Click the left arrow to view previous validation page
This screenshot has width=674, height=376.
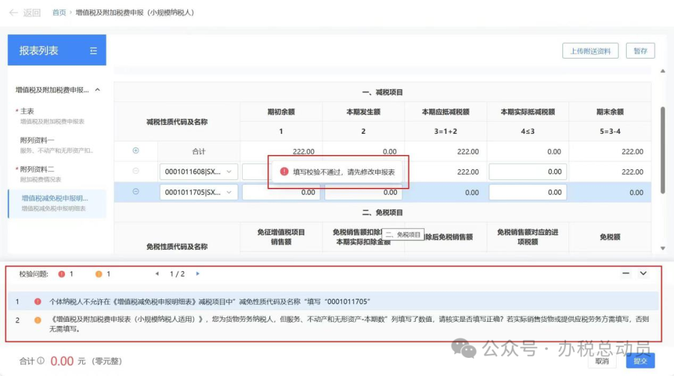pyautogui.click(x=157, y=273)
